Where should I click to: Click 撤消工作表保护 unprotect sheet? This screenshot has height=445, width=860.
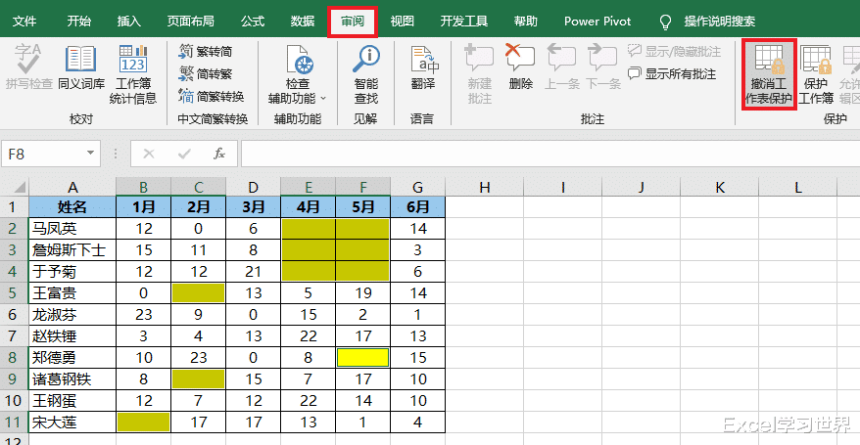[769, 74]
